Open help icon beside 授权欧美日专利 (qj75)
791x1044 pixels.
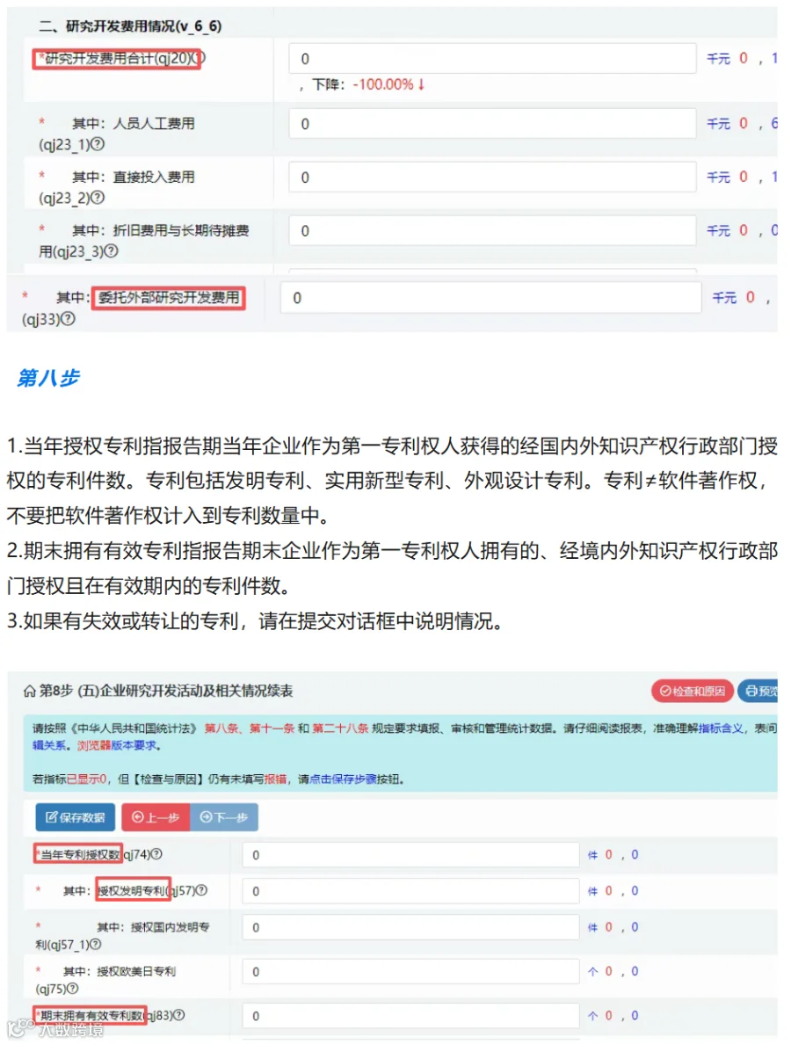click(73, 989)
